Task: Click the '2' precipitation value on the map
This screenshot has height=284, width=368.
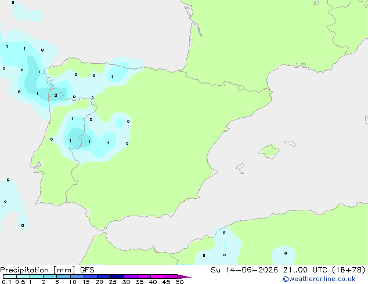Action: [x=56, y=96]
